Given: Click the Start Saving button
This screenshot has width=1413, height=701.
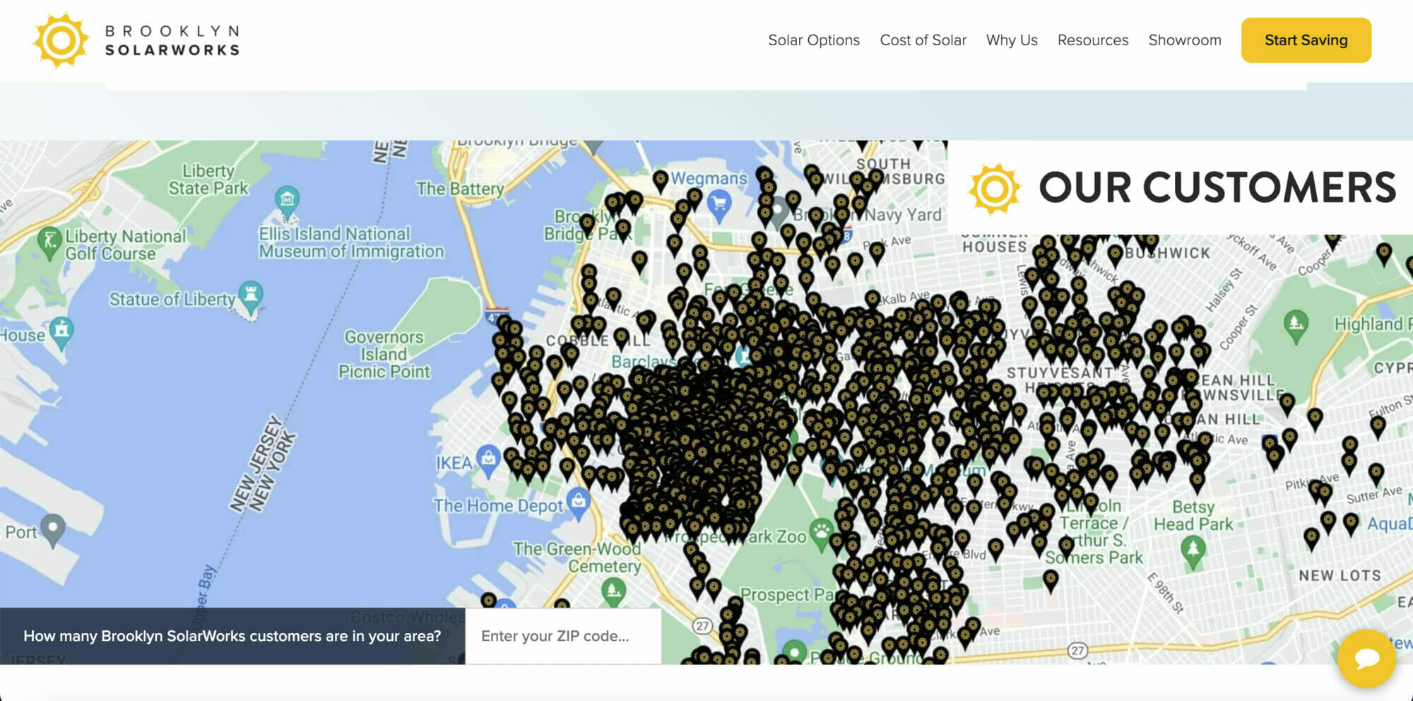Looking at the screenshot, I should 1306,40.
